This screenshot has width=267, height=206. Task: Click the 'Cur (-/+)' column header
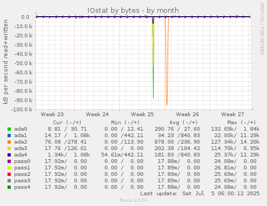[x=67, y=123]
